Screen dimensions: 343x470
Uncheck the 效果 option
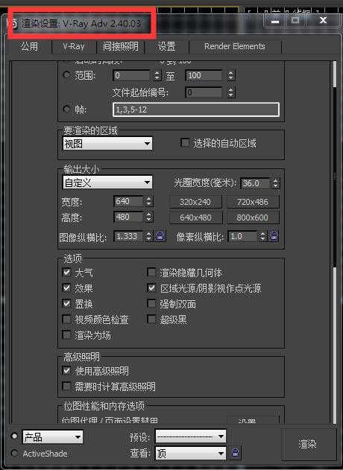[x=66, y=288]
